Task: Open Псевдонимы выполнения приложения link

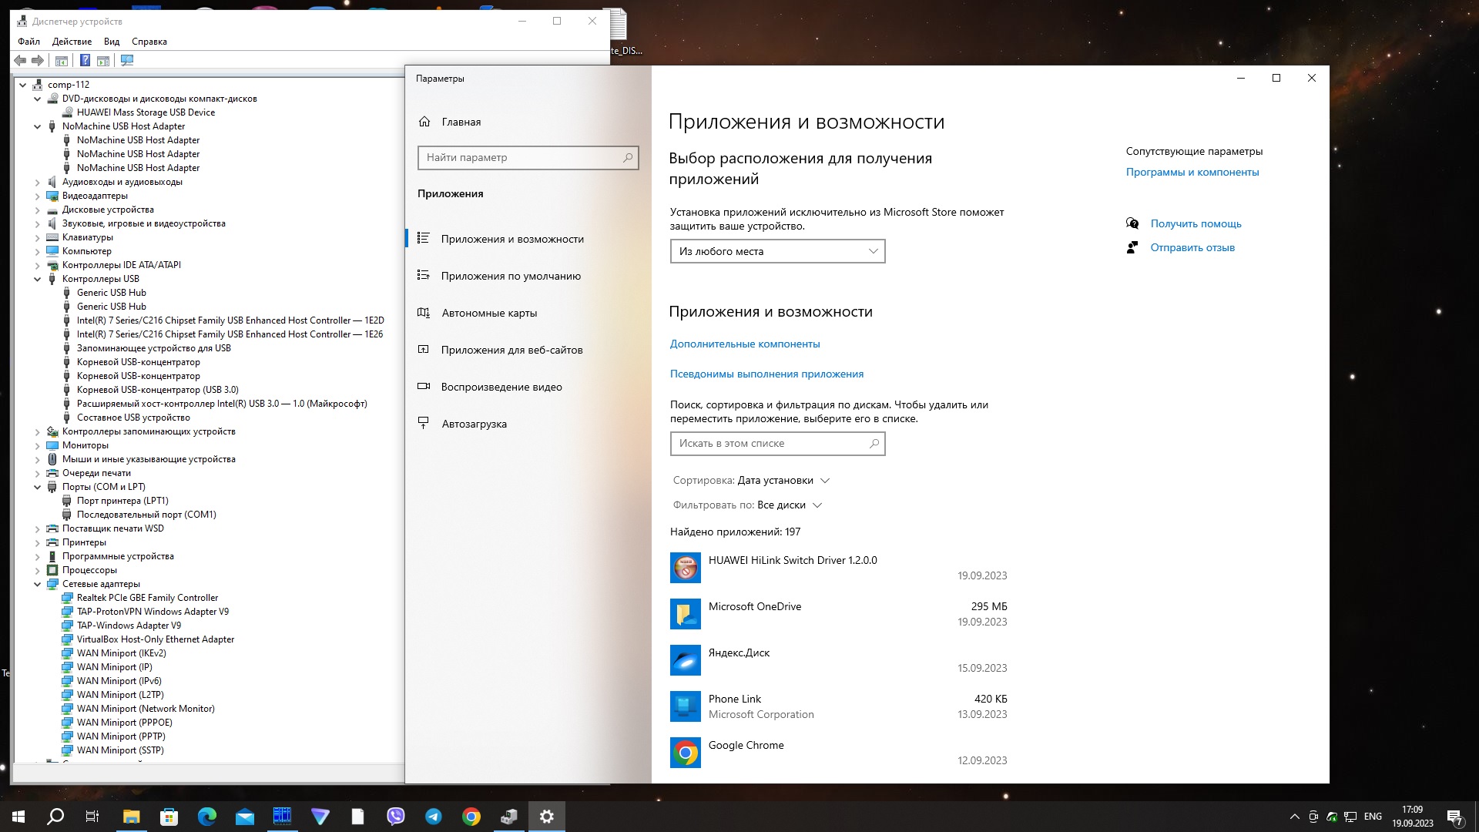Action: [x=766, y=374]
